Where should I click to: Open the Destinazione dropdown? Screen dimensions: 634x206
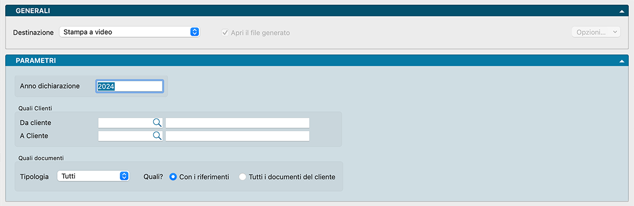[129, 32]
